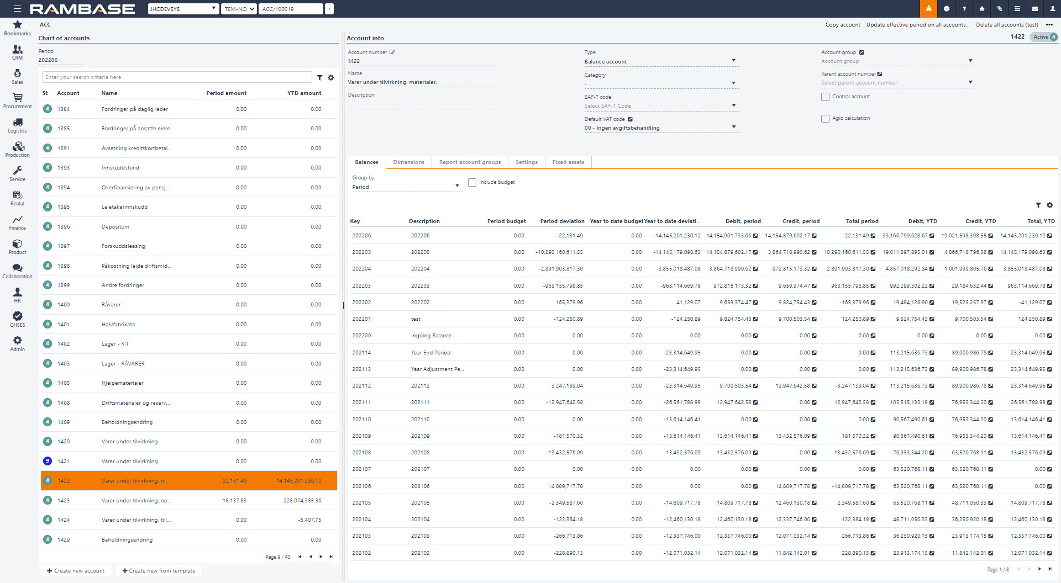The height and width of the screenshot is (583, 1061).
Task: Open the Product module
Action: click(x=18, y=247)
